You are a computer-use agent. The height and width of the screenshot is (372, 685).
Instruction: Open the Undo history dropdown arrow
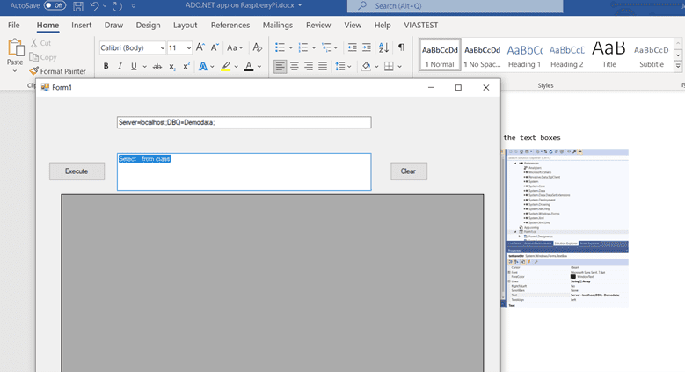(x=105, y=6)
